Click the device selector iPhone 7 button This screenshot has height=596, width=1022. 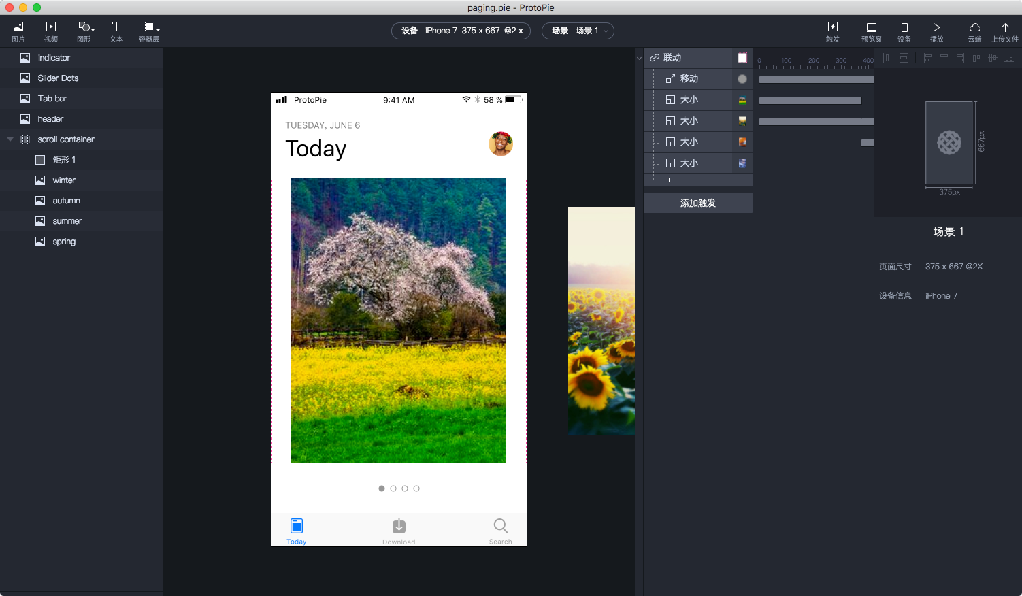point(461,31)
